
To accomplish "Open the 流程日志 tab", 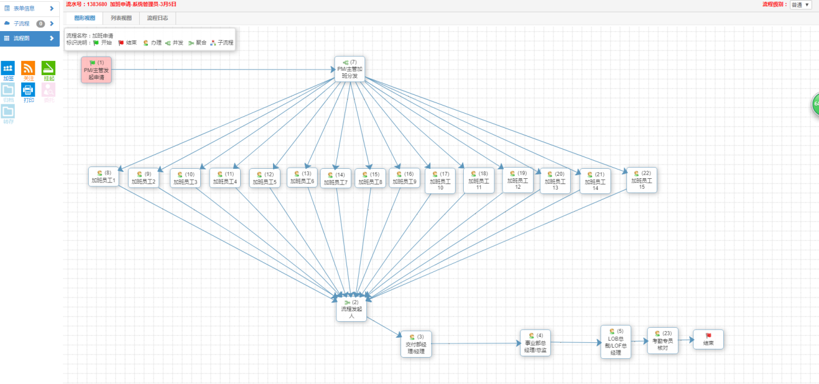I will (157, 18).
